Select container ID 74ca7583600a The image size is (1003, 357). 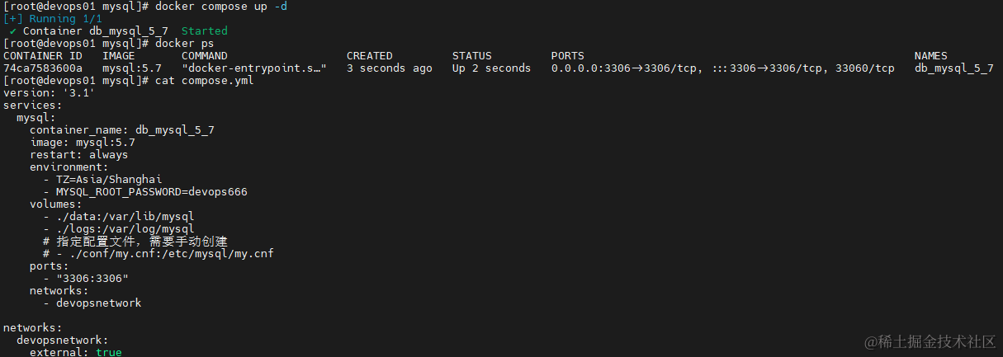coord(43,68)
